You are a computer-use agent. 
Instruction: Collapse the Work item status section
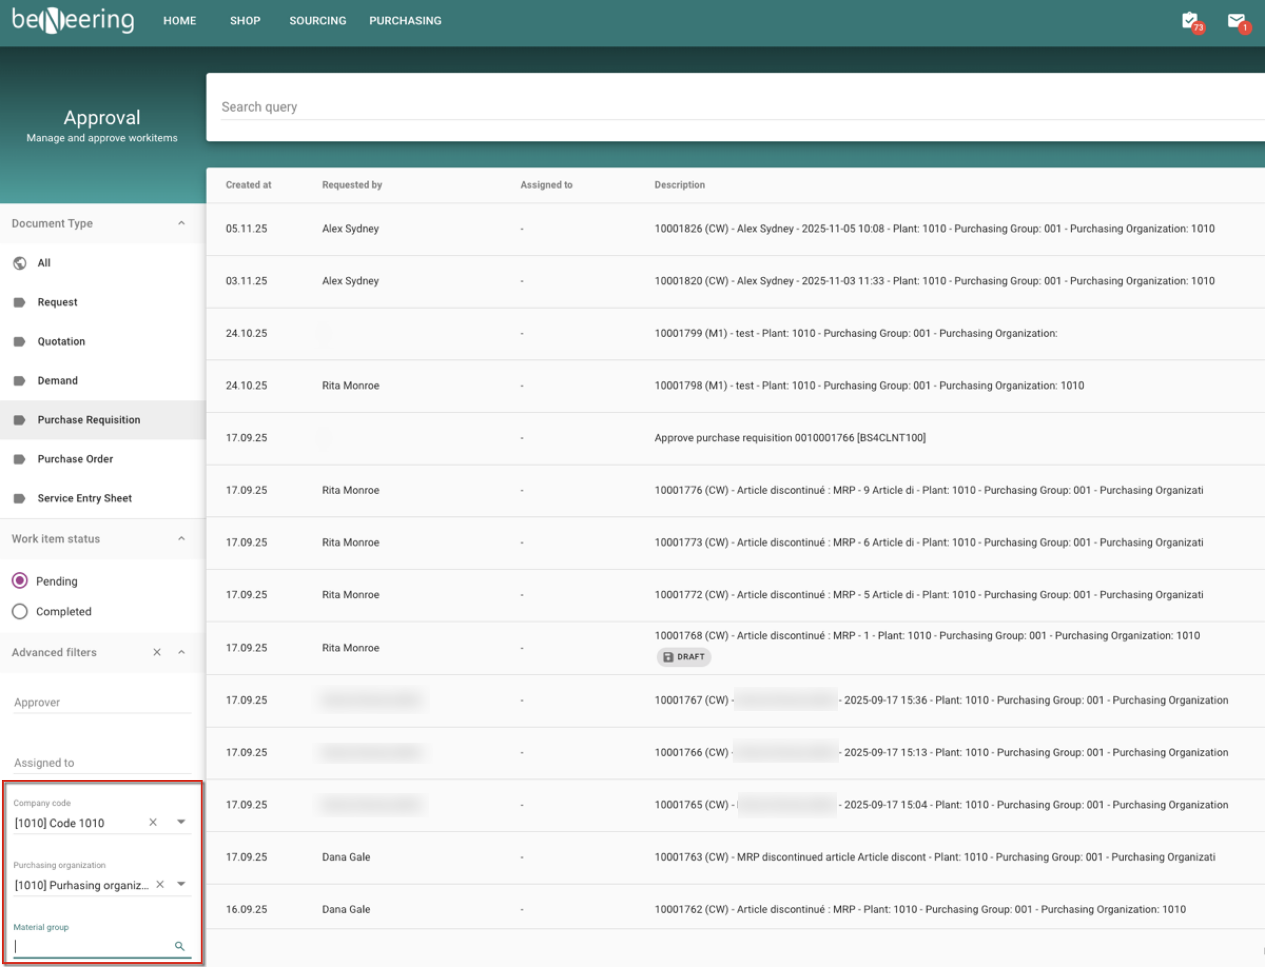point(181,539)
